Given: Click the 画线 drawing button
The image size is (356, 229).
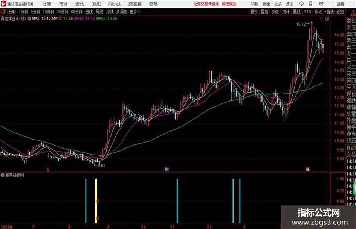Looking at the screenshot, I should (296, 12).
